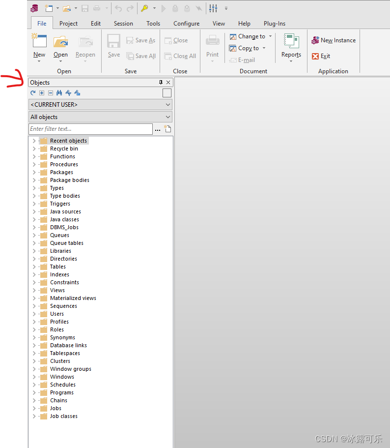Click the Reports icon in the ribbon
390x448 pixels.
pyautogui.click(x=291, y=41)
